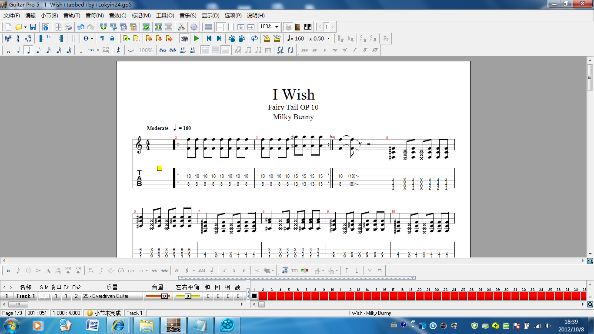This screenshot has width=594, height=334.
Task: Adjust Track 1 pan balance slider
Action: click(187, 296)
